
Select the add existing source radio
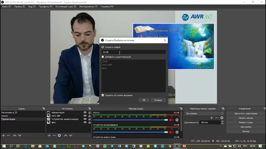103,57
